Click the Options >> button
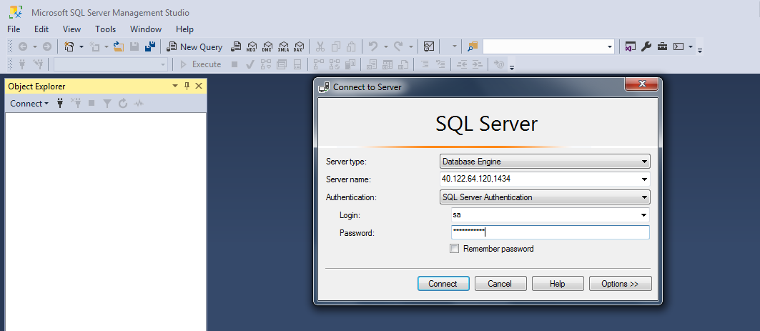The image size is (760, 331). (620, 284)
